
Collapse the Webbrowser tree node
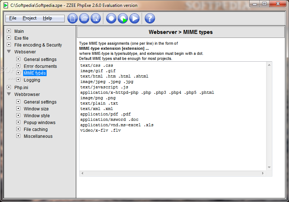(9, 94)
